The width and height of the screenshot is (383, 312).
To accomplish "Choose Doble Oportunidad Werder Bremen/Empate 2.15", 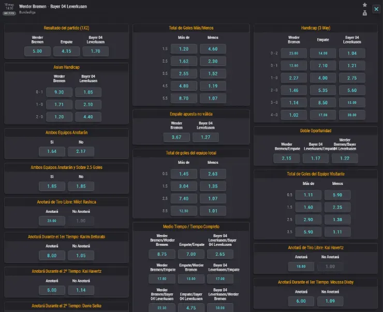I will pyautogui.click(x=287, y=159).
